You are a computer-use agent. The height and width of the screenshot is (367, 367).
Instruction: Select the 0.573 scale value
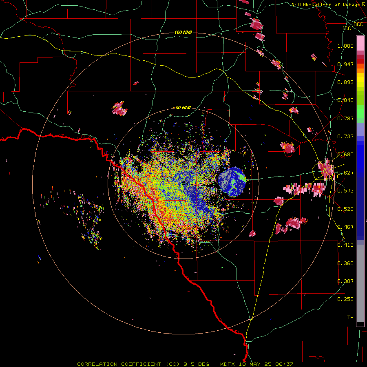345,191
